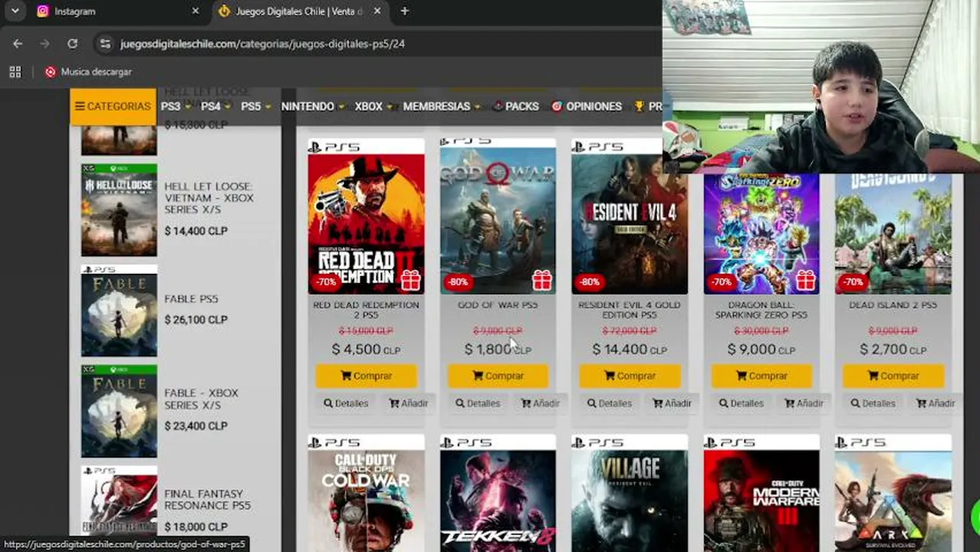980x552 pixels.
Task: Reload the current page
Action: (72, 44)
